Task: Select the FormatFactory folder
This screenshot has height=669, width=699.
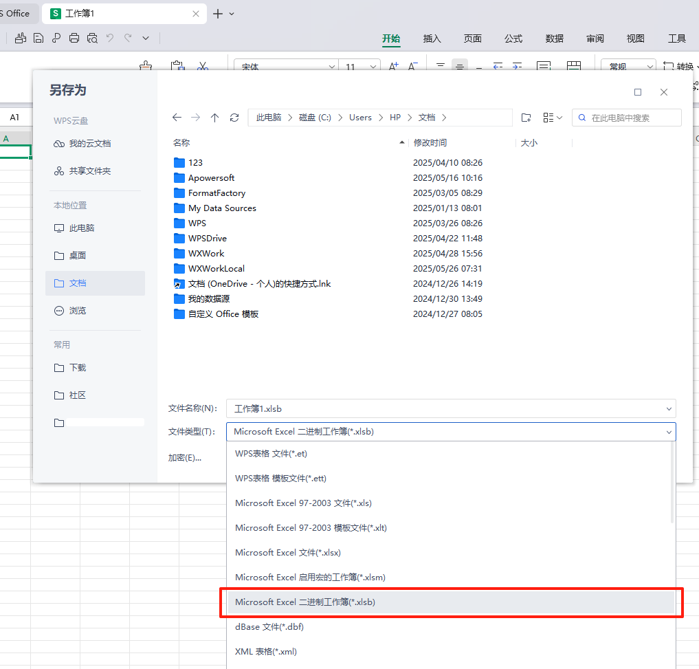Action: pos(217,193)
